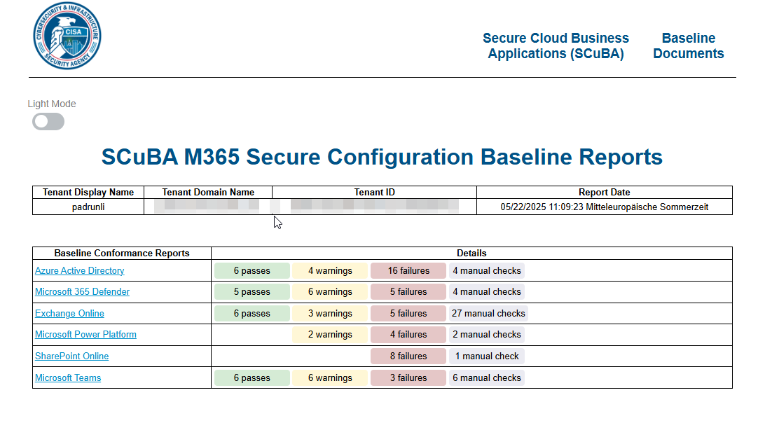Click the 8 failures badge

(408, 356)
